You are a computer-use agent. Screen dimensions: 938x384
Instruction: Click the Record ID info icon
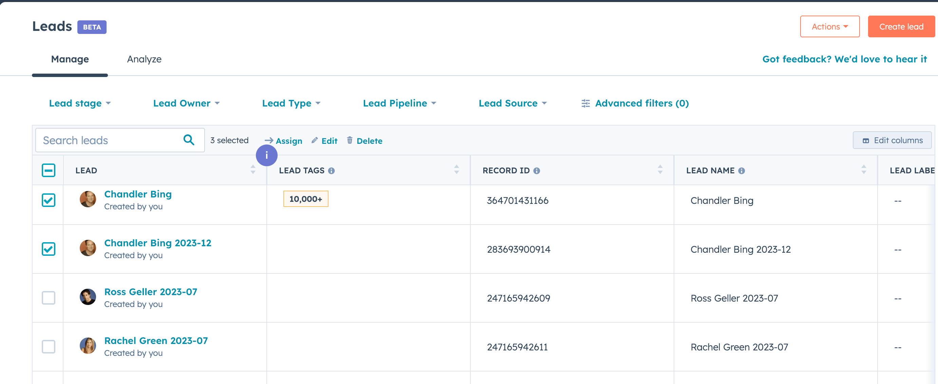point(537,171)
